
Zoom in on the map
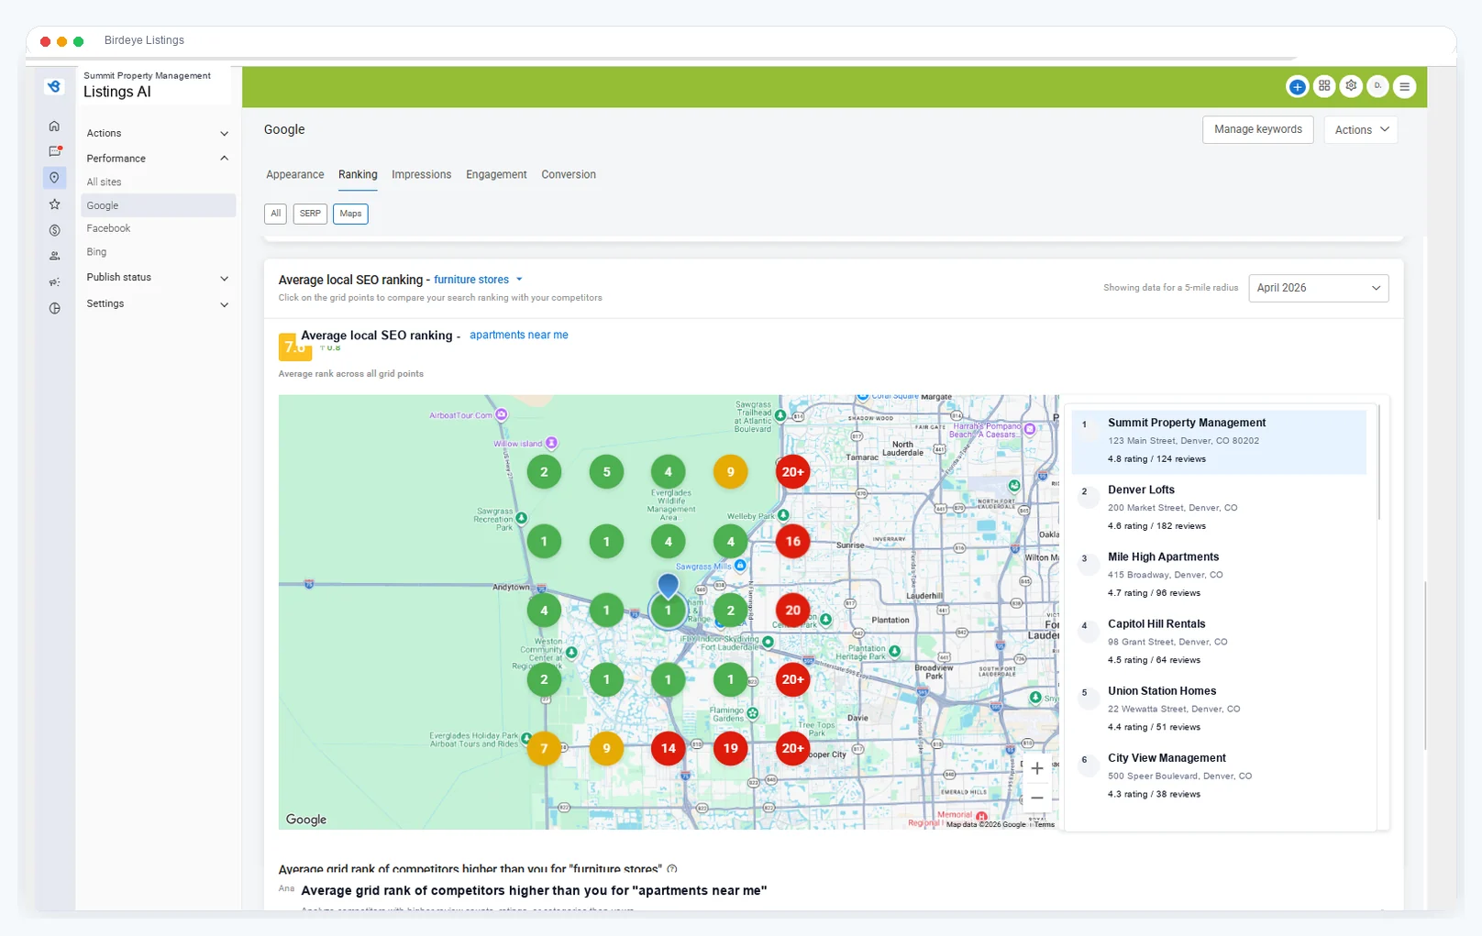[x=1037, y=768]
